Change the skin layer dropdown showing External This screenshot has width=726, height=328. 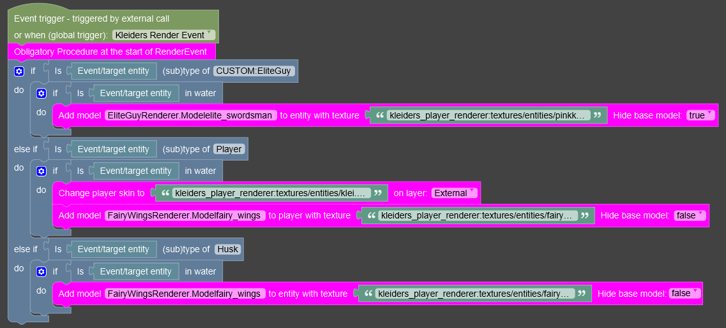[x=454, y=193]
